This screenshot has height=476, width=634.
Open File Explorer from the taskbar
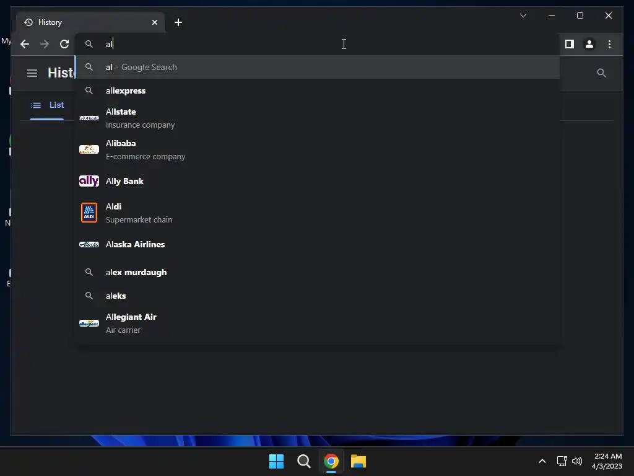358,461
